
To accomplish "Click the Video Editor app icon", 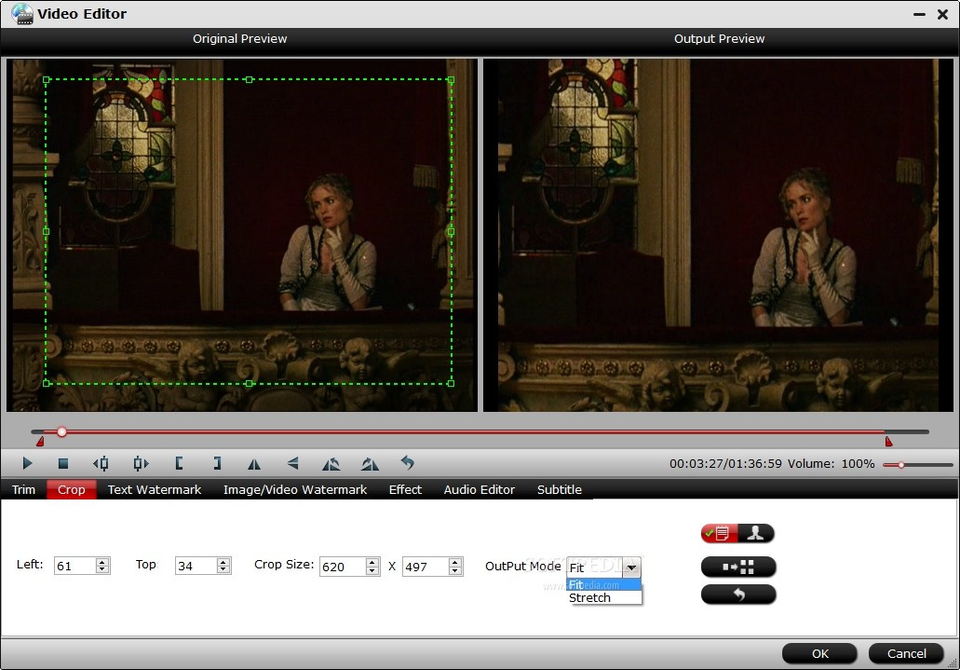I will click(x=22, y=13).
